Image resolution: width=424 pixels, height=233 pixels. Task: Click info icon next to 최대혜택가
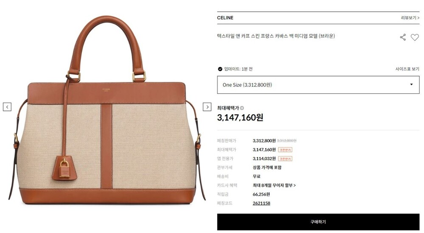tap(242, 108)
